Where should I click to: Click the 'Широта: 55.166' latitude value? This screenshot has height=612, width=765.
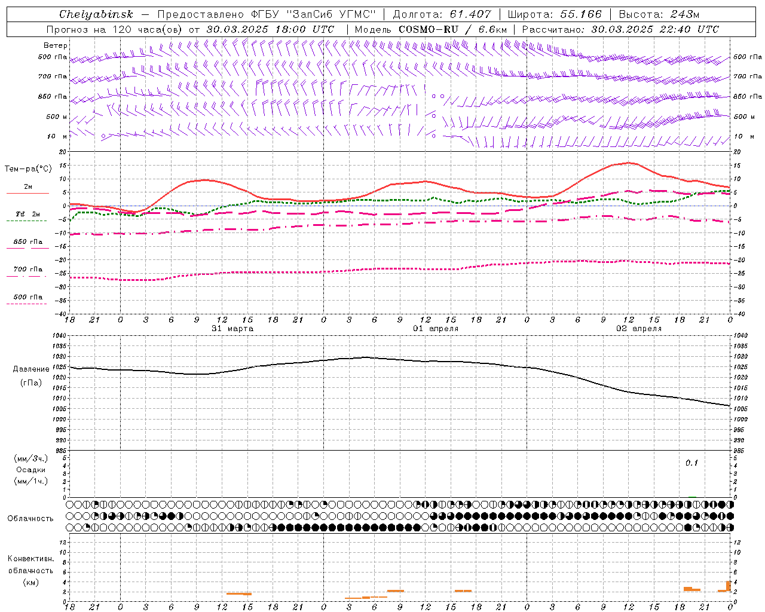coord(554,14)
